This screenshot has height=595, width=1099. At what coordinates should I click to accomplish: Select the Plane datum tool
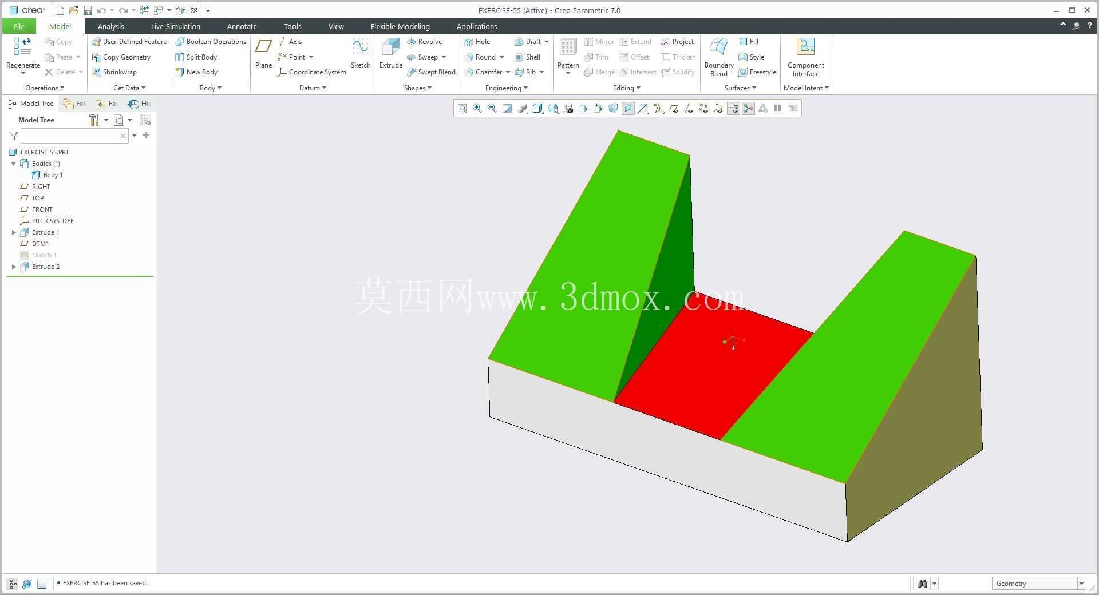pos(263,54)
